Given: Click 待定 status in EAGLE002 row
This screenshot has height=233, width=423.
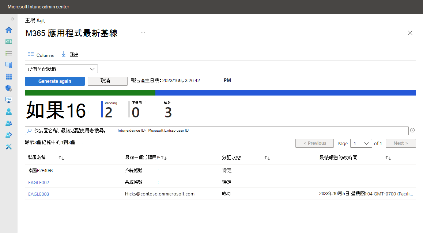Looking at the screenshot, I should point(227,182).
